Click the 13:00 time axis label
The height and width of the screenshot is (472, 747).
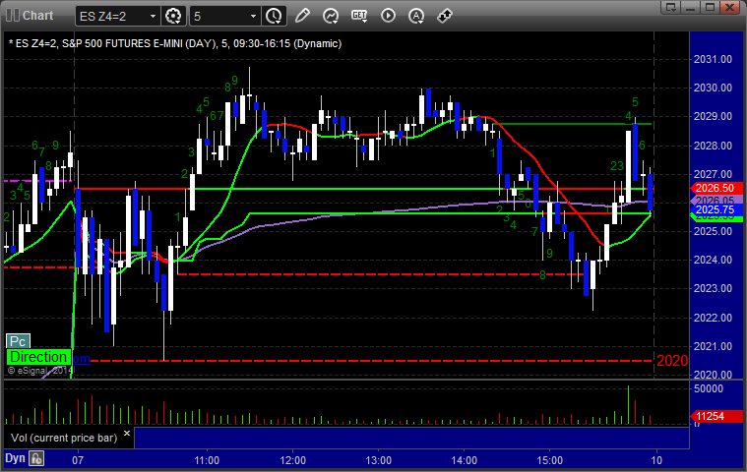tap(378, 460)
